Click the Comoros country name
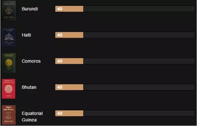The image size is (197, 126). (x=31, y=61)
